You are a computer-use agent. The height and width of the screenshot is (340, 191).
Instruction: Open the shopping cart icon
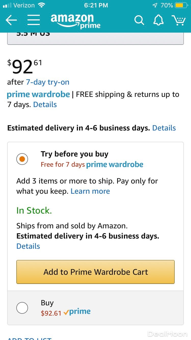(178, 20)
